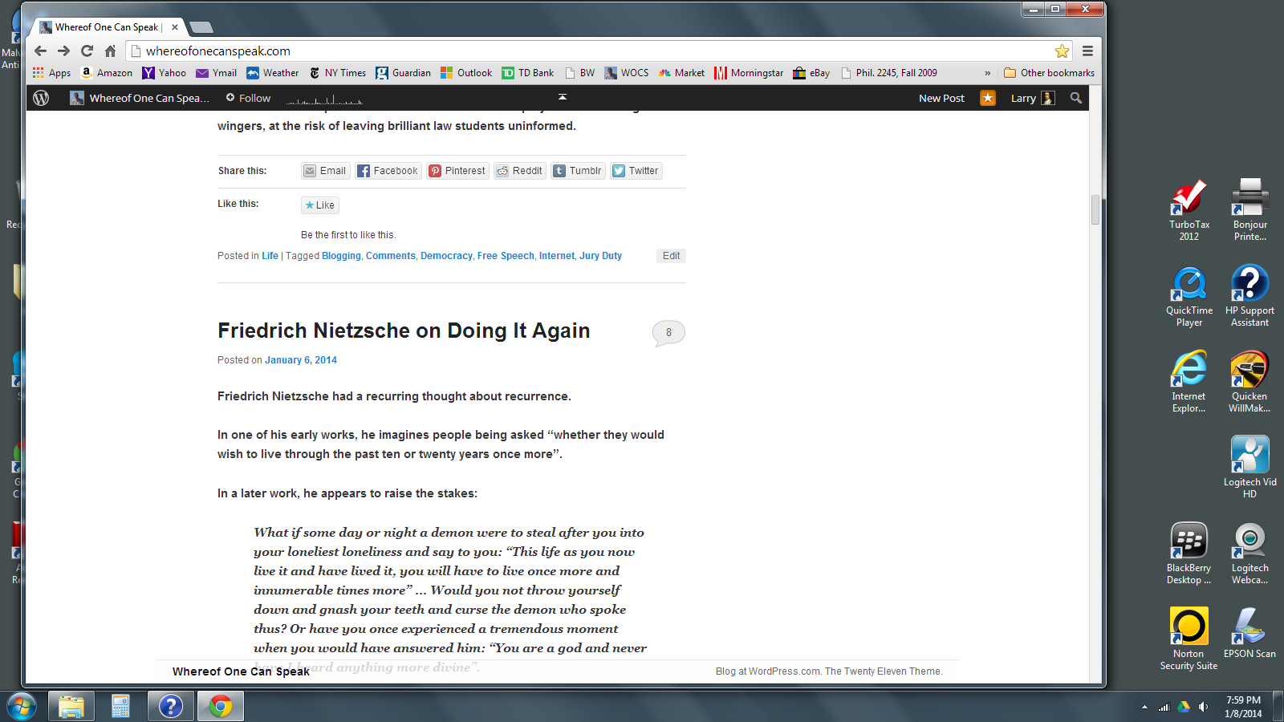Viewport: 1284px width, 722px height.
Task: Open the Chrome hamburger menu
Action: [1087, 51]
